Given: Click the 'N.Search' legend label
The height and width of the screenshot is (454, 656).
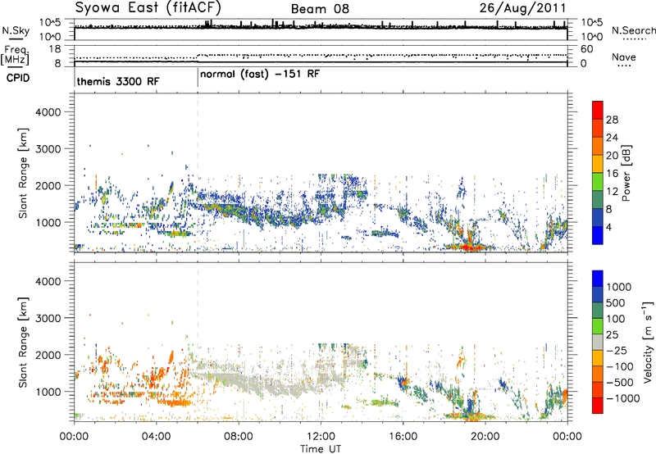Looking at the screenshot, I should pos(633,30).
